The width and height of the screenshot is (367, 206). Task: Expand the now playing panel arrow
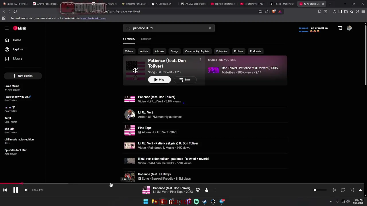[360, 190]
